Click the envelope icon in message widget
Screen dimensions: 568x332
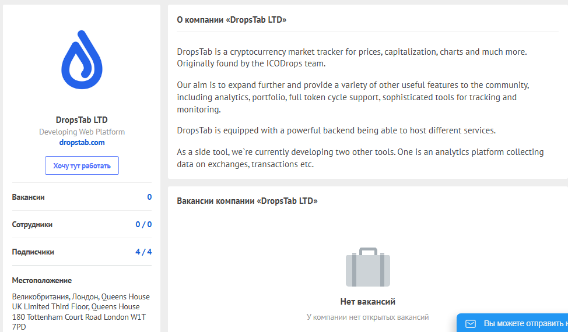click(470, 324)
